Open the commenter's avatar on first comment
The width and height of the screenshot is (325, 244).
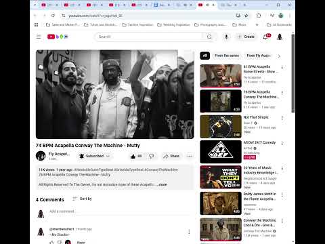coord(41,232)
